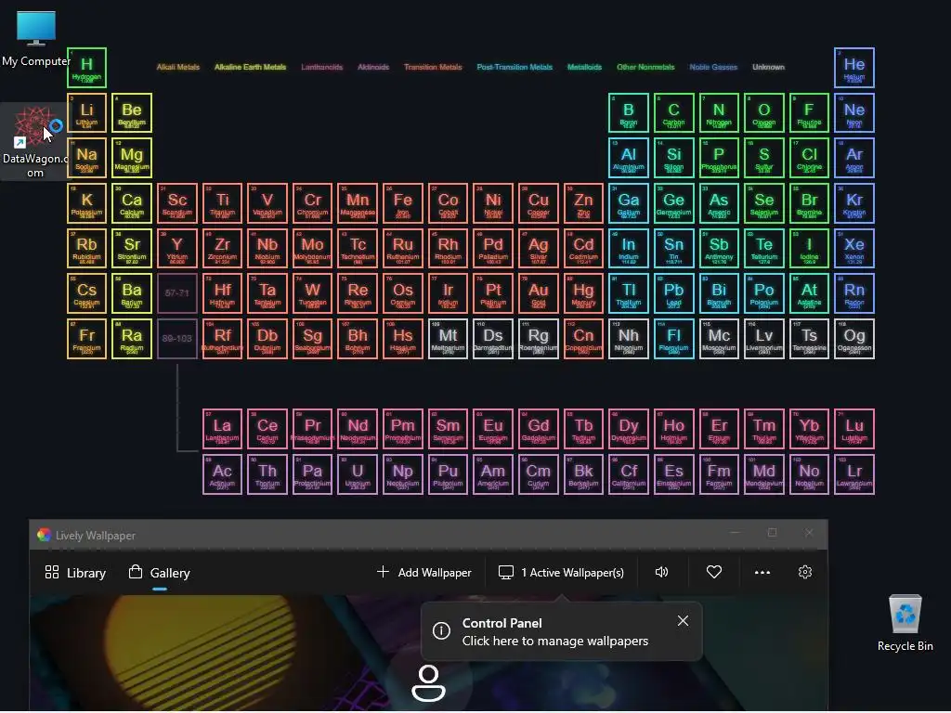Image resolution: width=951 pixels, height=713 pixels.
Task: Click the heart icon in the Lively toolbar
Action: 714,572
